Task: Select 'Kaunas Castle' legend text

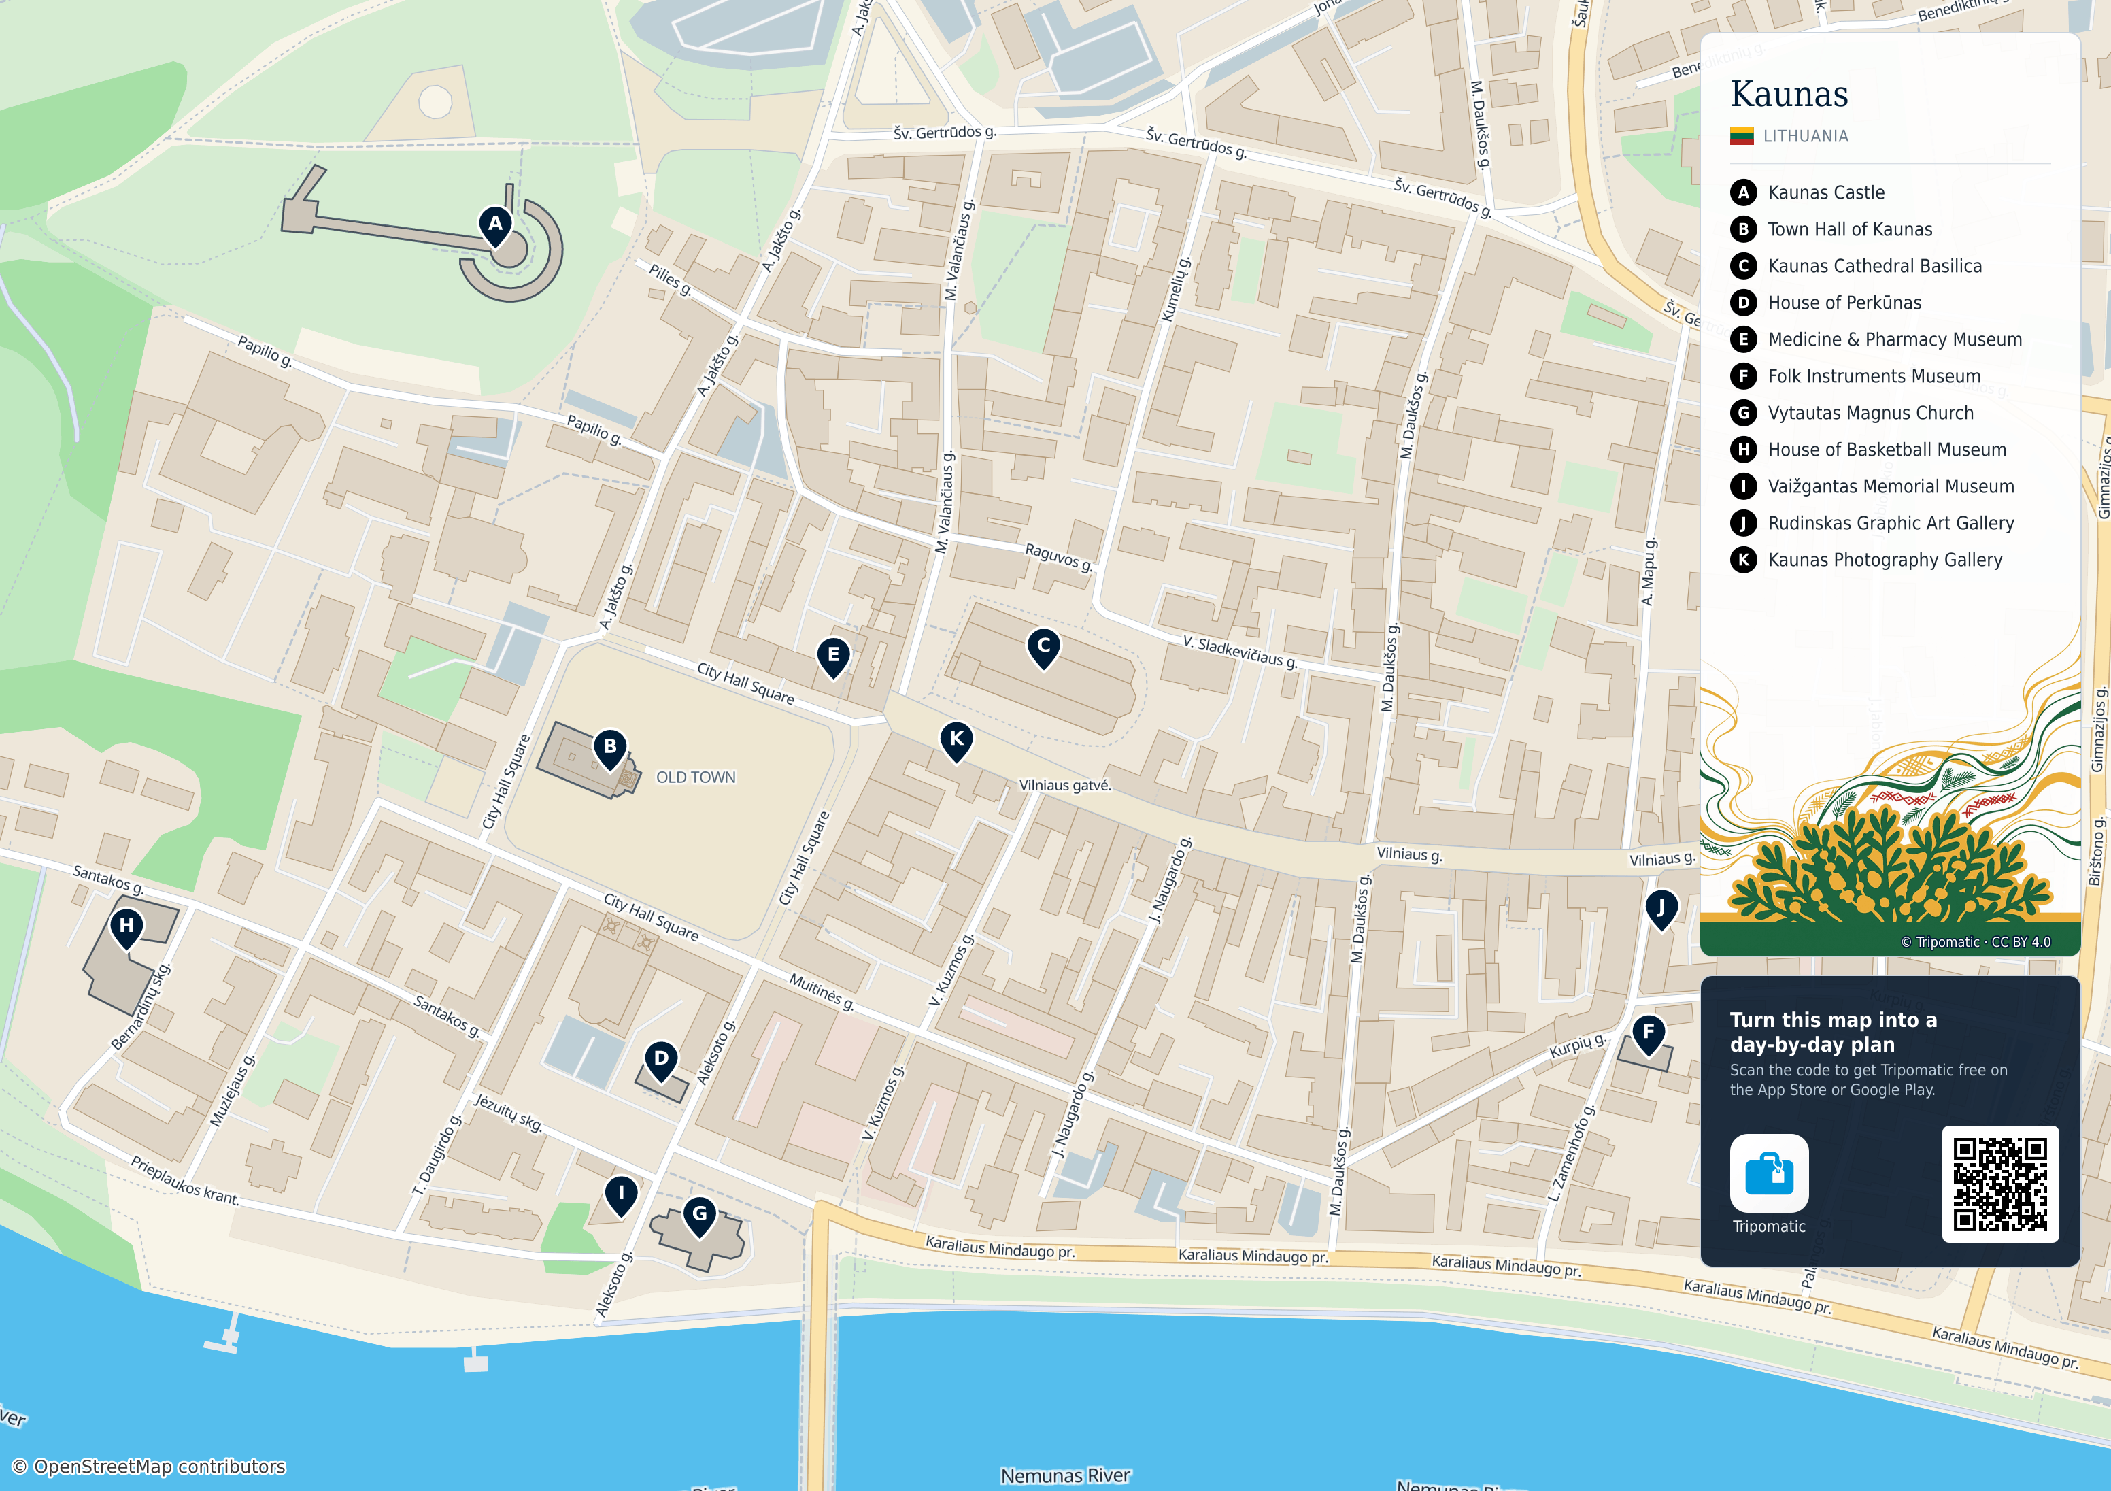Action: pyautogui.click(x=1826, y=192)
